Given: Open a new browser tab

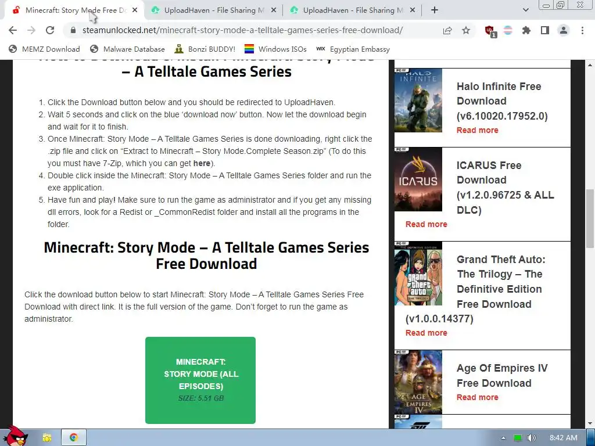Looking at the screenshot, I should pyautogui.click(x=435, y=10).
